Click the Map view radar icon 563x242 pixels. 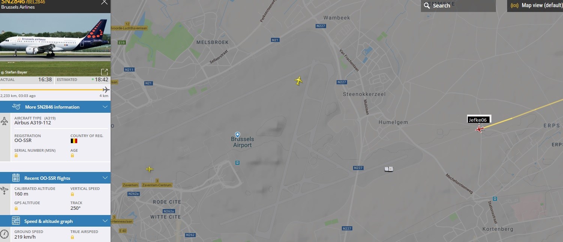pos(515,6)
